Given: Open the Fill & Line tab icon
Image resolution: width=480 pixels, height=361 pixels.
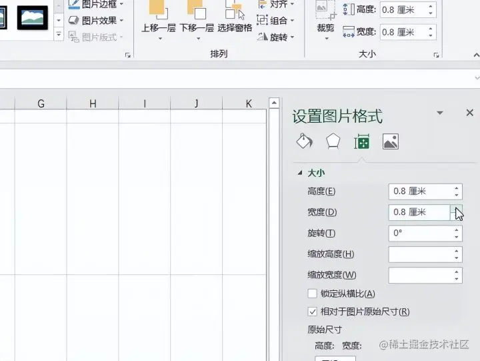Looking at the screenshot, I should (x=304, y=141).
